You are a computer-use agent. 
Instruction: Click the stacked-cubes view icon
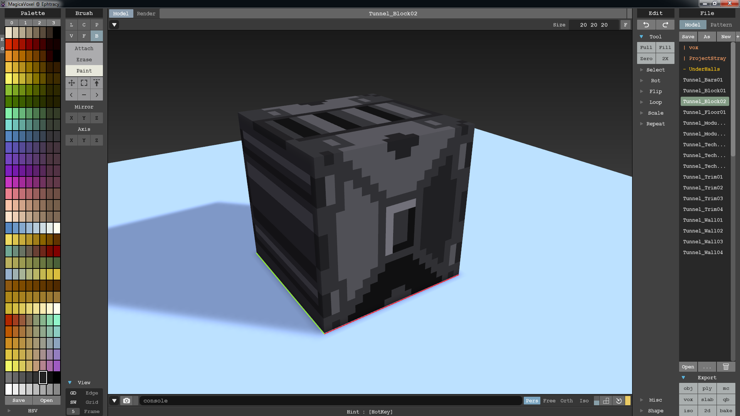(x=606, y=401)
